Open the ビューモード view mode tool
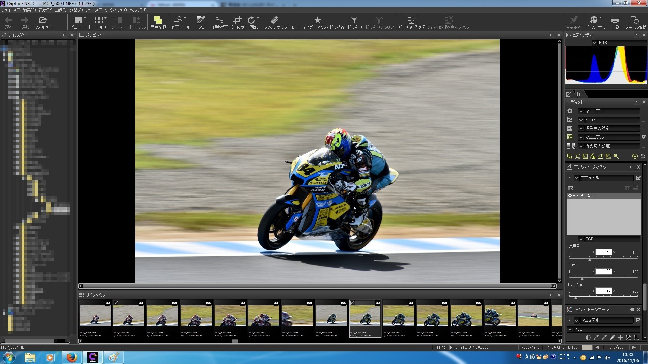This screenshot has width=648, height=364. click(x=80, y=22)
